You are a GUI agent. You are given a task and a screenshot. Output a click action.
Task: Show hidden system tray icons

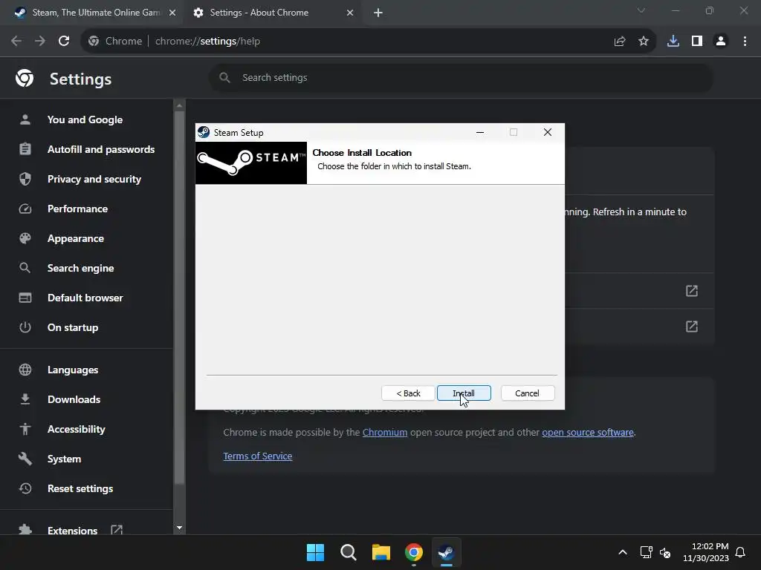point(623,552)
